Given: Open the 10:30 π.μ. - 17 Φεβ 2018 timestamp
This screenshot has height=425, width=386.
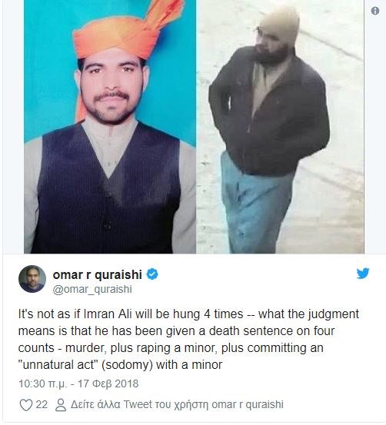Looking at the screenshot, I should [78, 383].
